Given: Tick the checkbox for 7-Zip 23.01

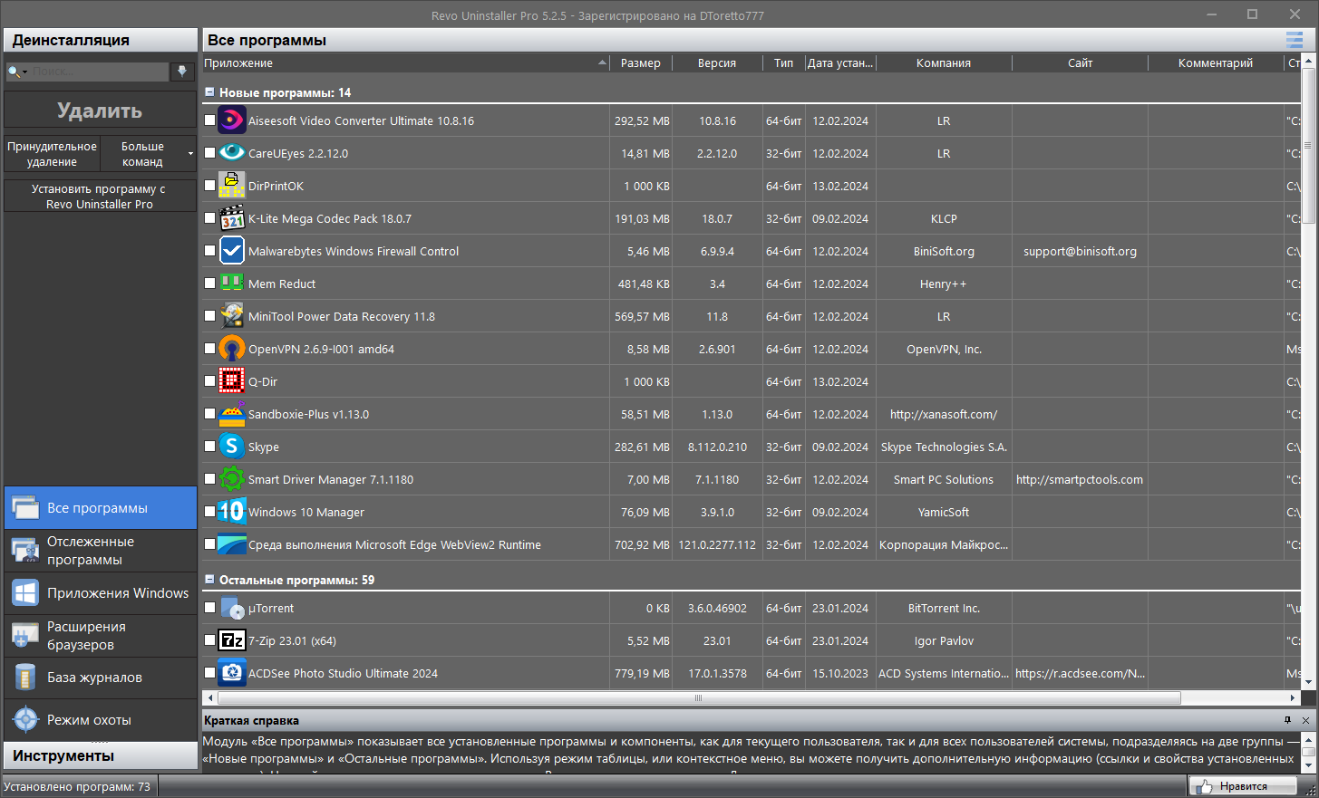Looking at the screenshot, I should pyautogui.click(x=209, y=639).
